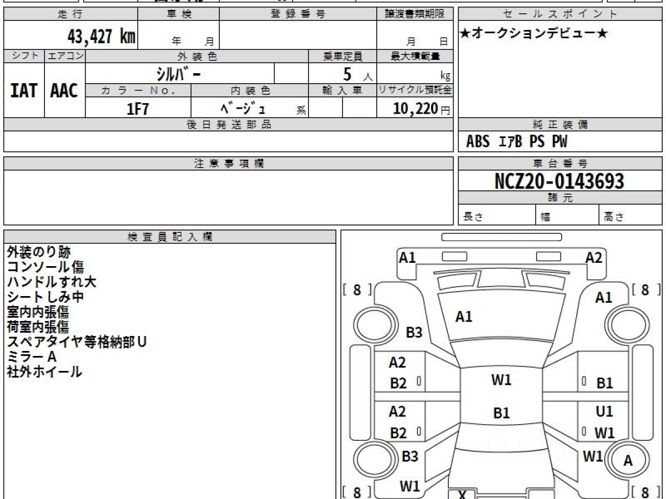Select the note スペアタイヤ等格納部U
Viewport: 666px width, 499px height.
point(77,342)
